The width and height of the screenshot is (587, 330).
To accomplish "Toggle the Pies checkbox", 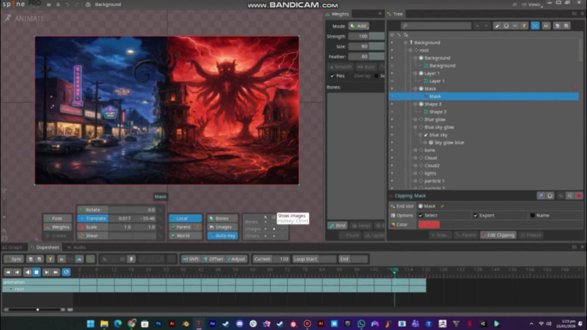I will click(x=332, y=76).
